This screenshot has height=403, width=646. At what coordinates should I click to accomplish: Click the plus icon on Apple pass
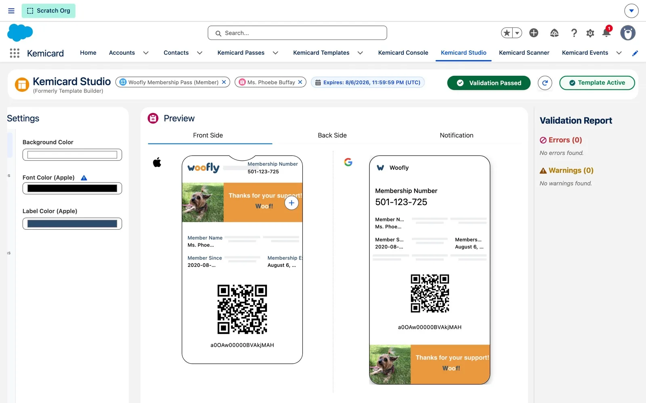tap(292, 203)
